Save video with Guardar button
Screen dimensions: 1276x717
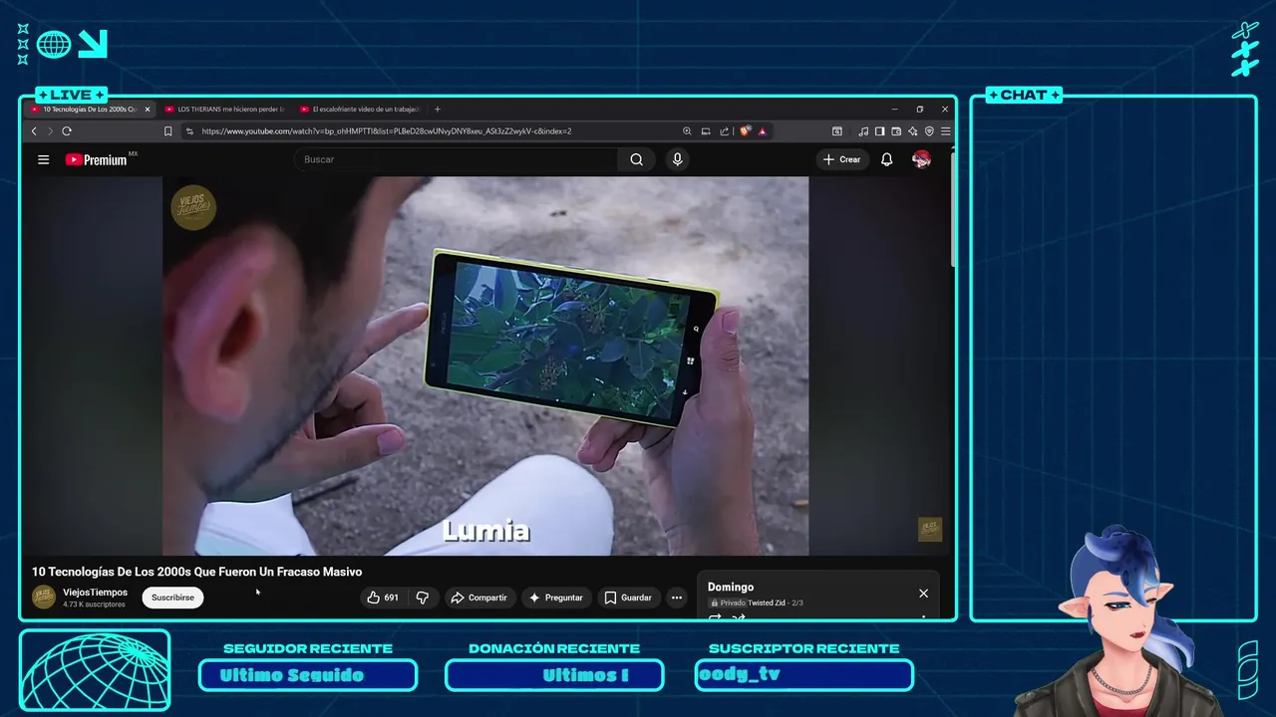(x=628, y=597)
